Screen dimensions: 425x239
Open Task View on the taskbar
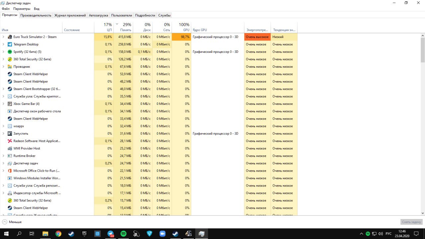point(32,234)
